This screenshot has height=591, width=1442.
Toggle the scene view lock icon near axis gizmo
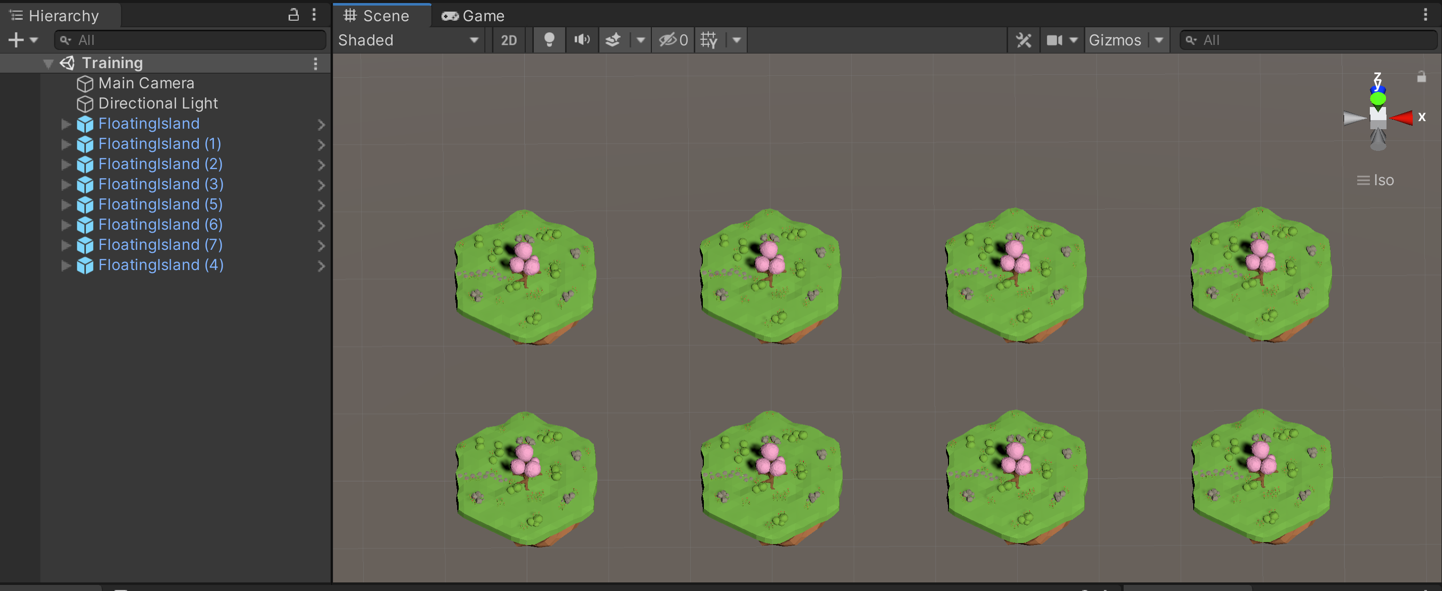pos(1421,77)
